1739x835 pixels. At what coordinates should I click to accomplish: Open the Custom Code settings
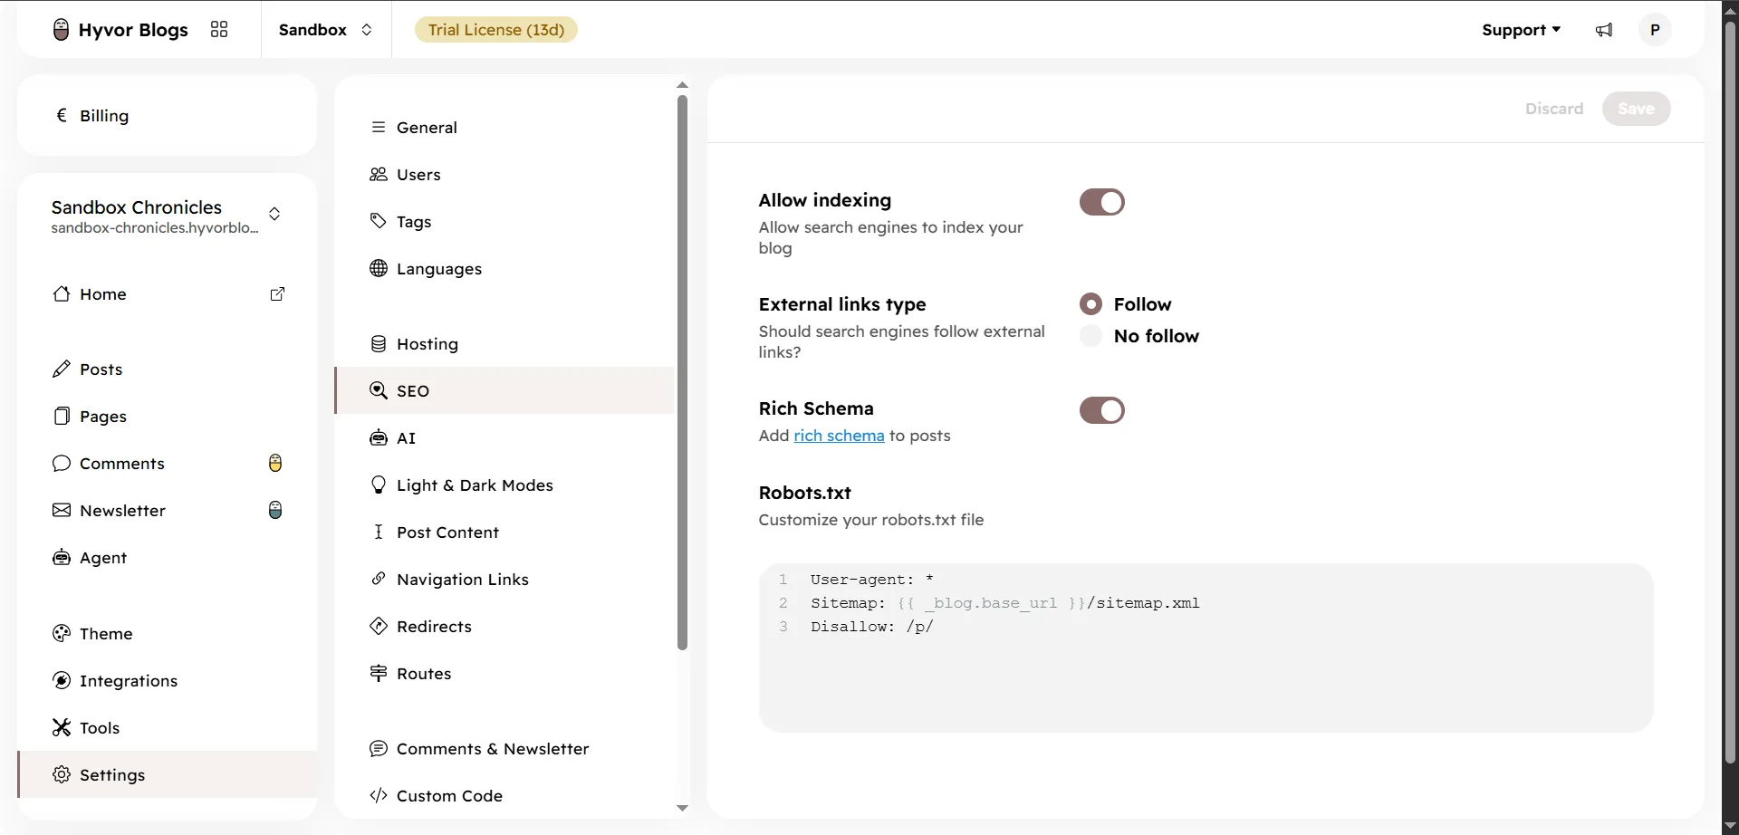click(504, 796)
